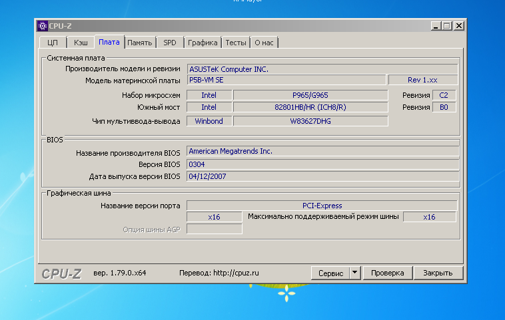The image size is (505, 320).
Task: Click the BIOS date 04/12/2007 field
Action: coord(322,176)
